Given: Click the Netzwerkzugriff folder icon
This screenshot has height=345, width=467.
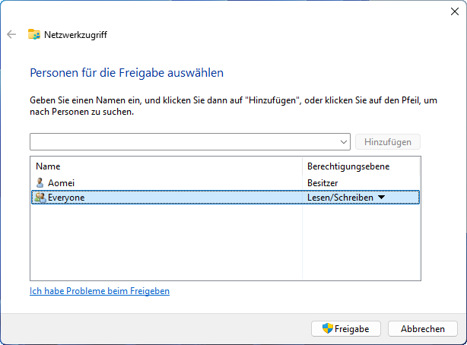Looking at the screenshot, I should (34, 34).
